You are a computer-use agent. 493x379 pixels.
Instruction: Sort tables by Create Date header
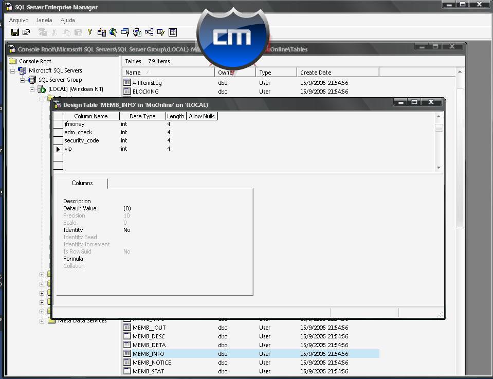(338, 73)
